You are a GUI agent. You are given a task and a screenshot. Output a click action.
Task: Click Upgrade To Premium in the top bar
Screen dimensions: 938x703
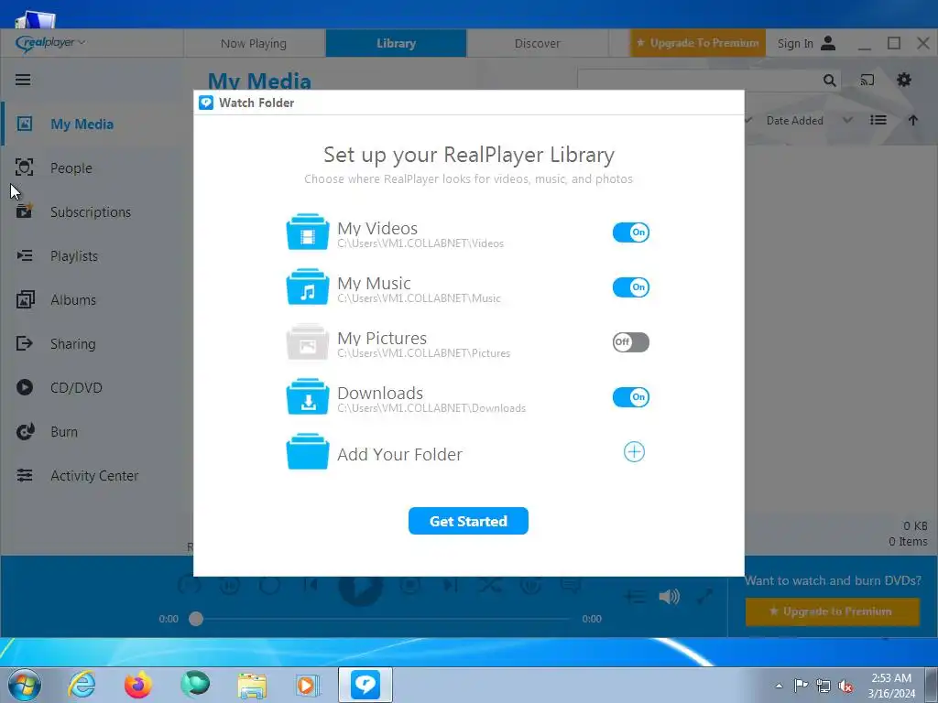point(697,43)
